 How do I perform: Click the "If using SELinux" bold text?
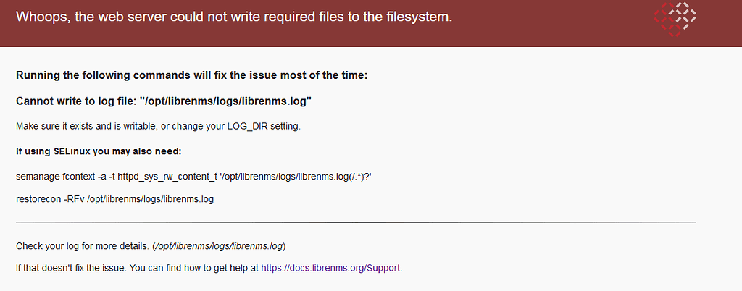(x=99, y=151)
